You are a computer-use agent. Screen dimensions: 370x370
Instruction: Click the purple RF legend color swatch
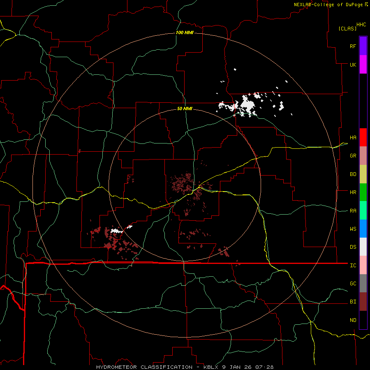[363, 46]
